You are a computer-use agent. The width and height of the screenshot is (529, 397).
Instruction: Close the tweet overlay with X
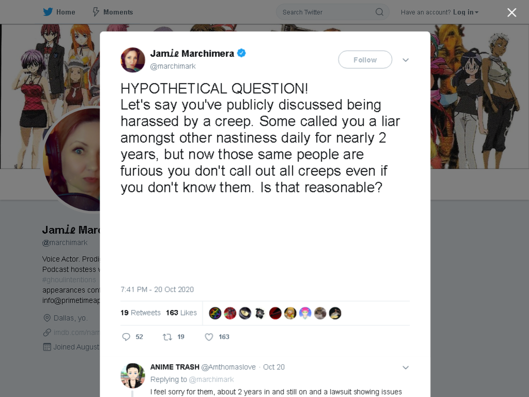tap(512, 12)
